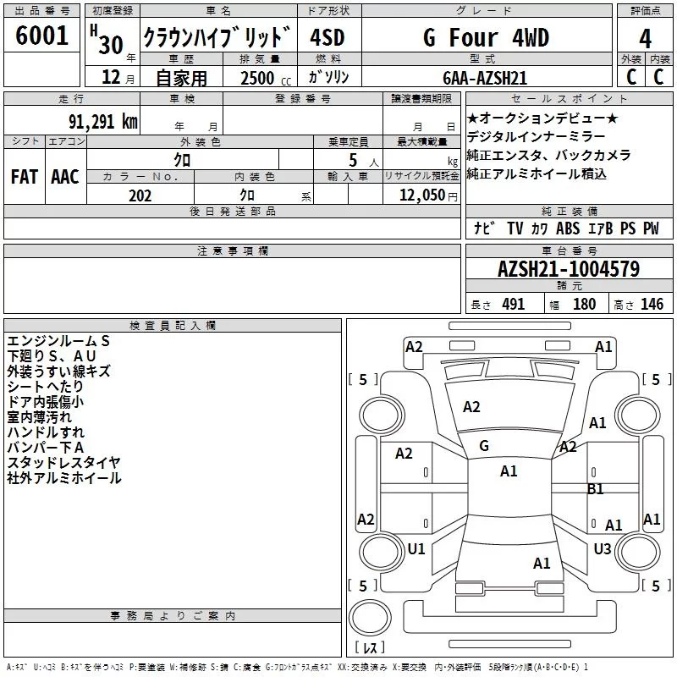Click the 4SD door shape value
Screen dimensions: 677x677
click(x=328, y=38)
